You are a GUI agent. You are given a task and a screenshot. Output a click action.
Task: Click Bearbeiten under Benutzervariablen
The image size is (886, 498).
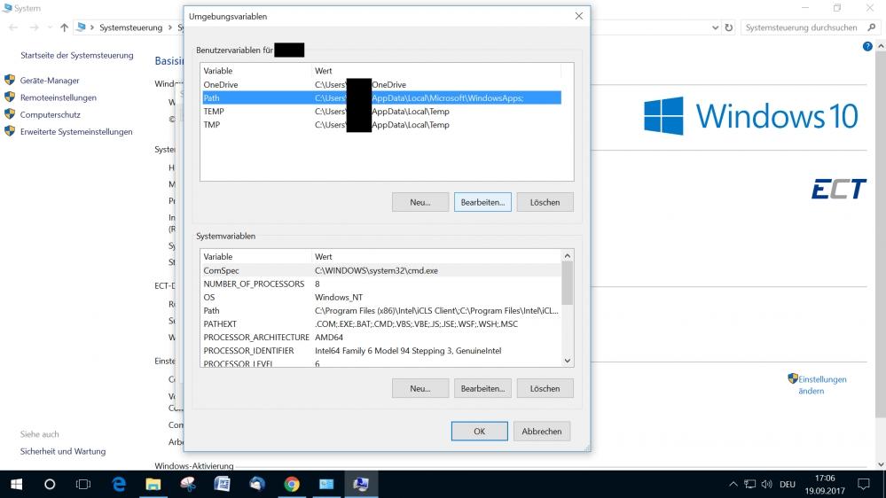[482, 202]
